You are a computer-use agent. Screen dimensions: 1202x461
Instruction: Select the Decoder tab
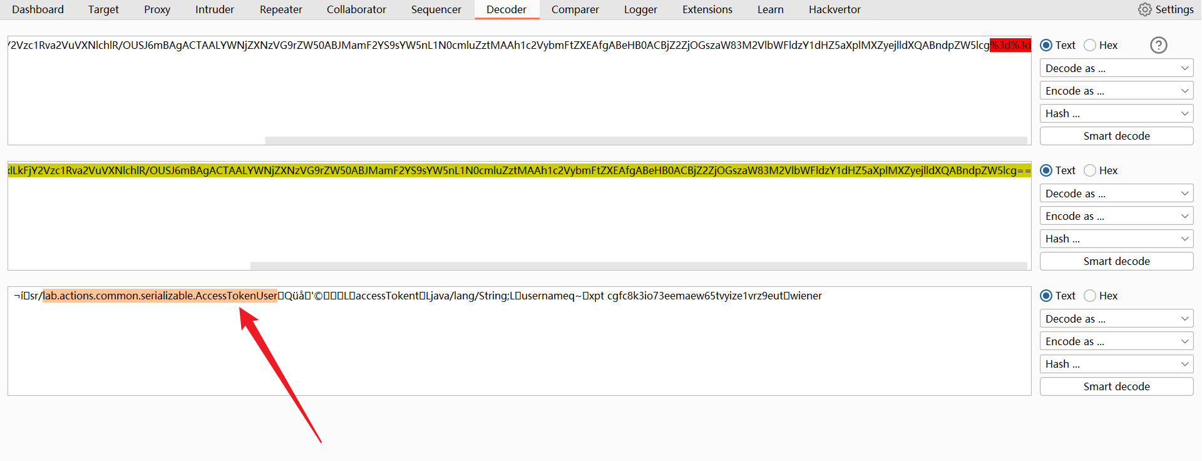pyautogui.click(x=506, y=9)
